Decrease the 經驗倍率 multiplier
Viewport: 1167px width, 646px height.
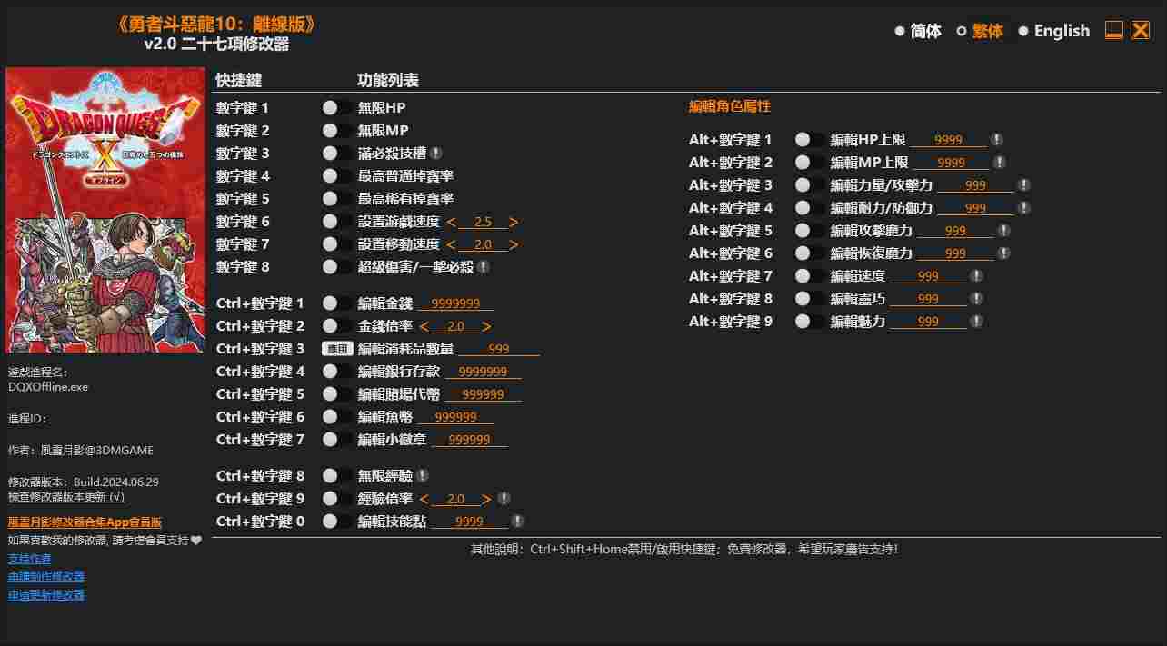[424, 500]
